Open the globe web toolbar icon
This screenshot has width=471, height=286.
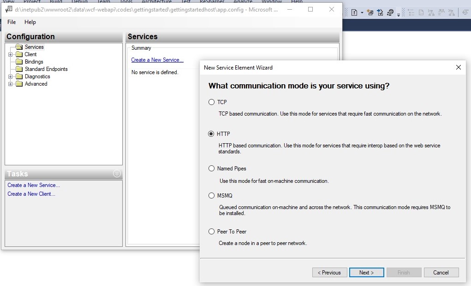coord(391,12)
